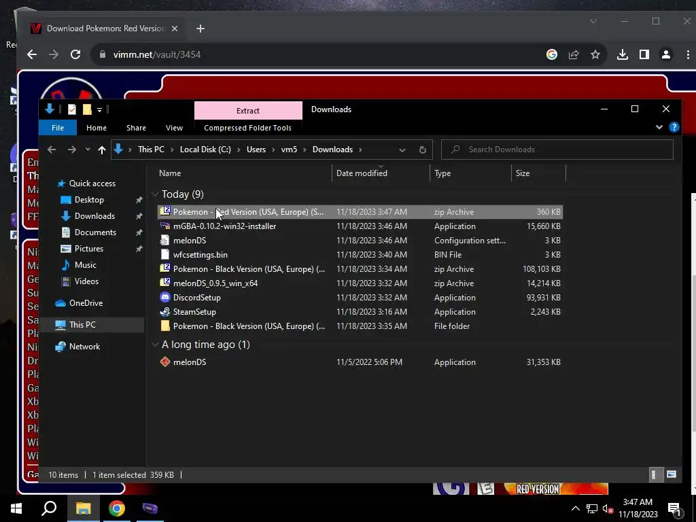Screen dimensions: 696x522
Task: Open Music in the navigation pane
Action: click(x=85, y=265)
